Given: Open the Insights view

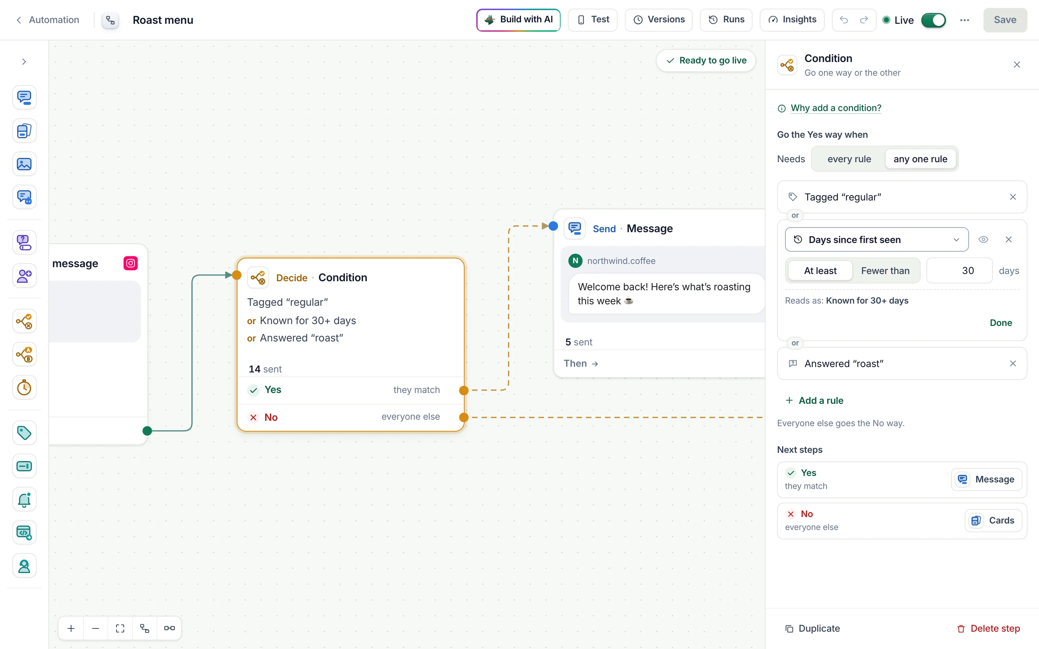Looking at the screenshot, I should 792,20.
